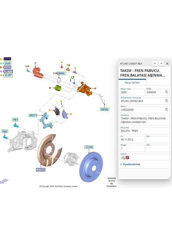Viewport: 172px width, 245px height.
Task: Click the İlk date field 05.11.2012
Action: pos(132,140)
